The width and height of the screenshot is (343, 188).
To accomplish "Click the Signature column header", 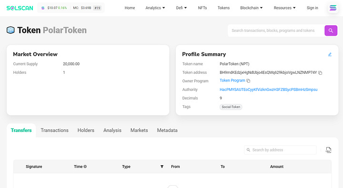I will [x=34, y=167].
